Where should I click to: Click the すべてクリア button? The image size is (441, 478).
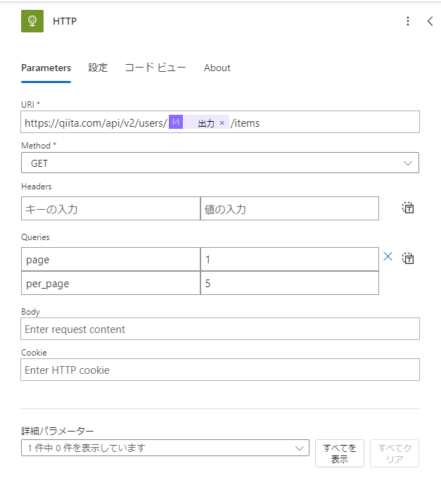coord(395,453)
